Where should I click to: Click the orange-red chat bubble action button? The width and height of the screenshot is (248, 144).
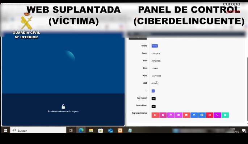186,115
